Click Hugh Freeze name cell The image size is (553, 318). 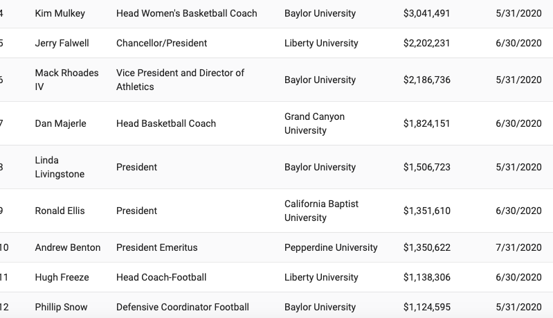[62, 277]
